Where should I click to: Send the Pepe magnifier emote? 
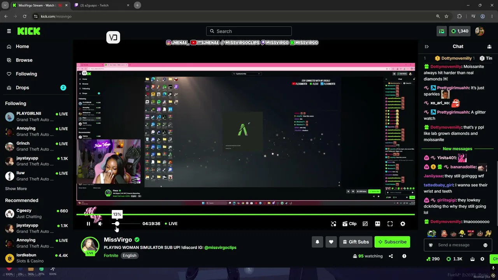tap(432, 233)
